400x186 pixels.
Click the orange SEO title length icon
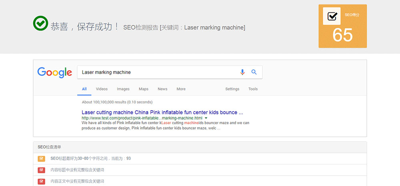pos(41,158)
